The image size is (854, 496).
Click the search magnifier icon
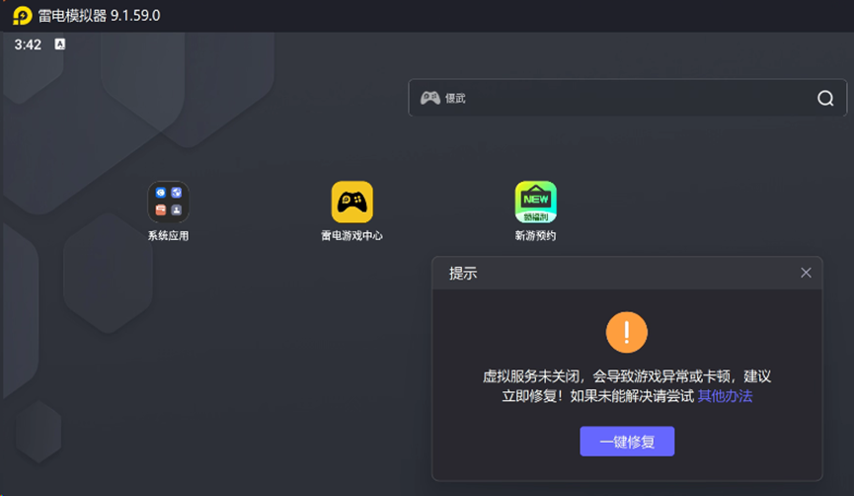pyautogui.click(x=825, y=98)
